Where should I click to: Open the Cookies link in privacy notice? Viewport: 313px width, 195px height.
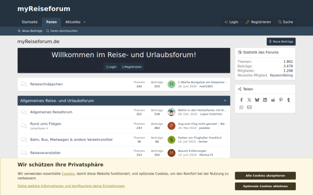68,174
